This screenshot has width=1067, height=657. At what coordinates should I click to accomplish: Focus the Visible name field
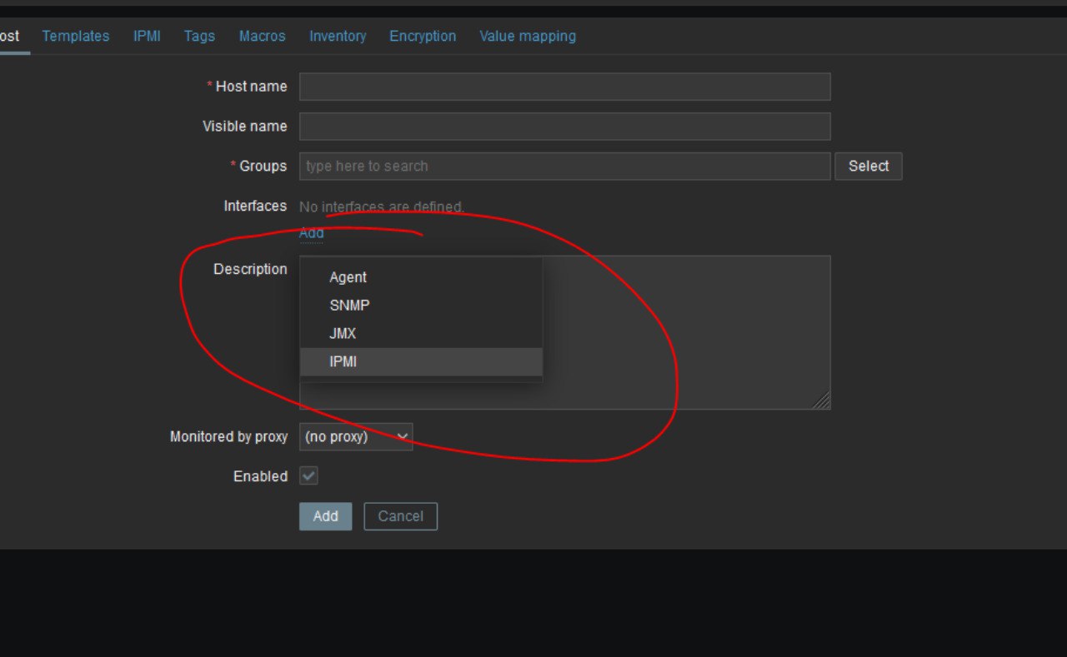[565, 127]
